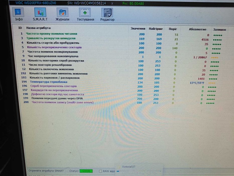Click worst value 105 in temperature row
The image size is (234, 176).
pyautogui.click(x=157, y=83)
